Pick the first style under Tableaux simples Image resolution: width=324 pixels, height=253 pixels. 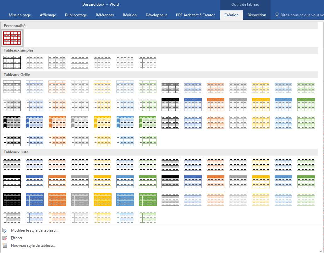12,62
